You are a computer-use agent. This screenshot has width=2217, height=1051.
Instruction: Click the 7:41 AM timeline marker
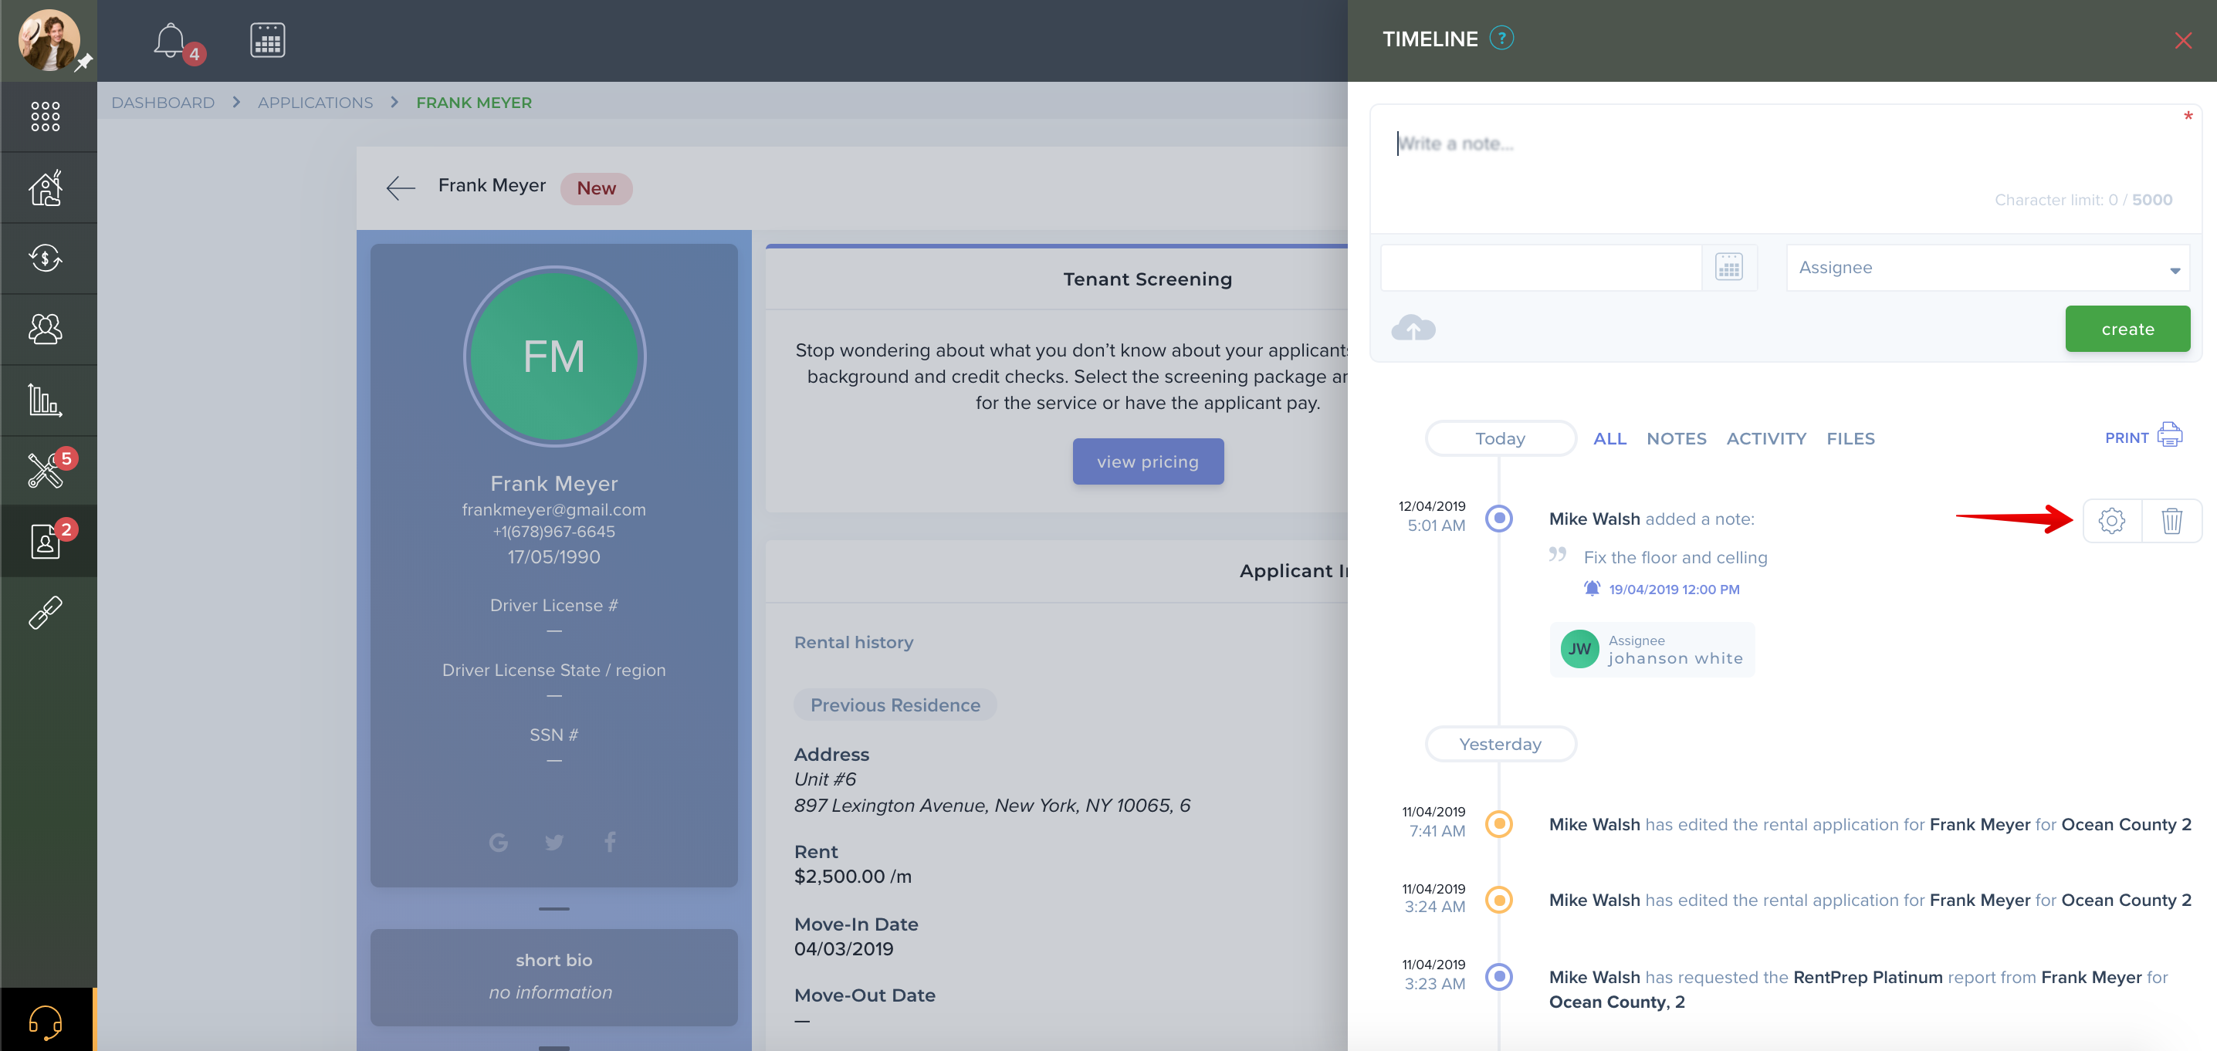[1499, 824]
